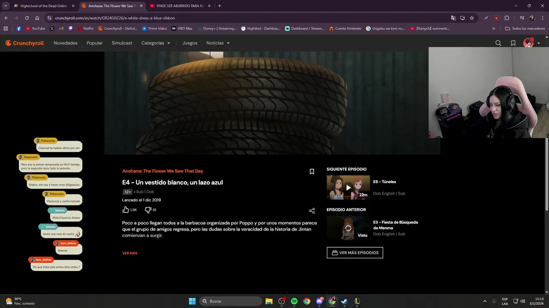Expand the Categorías dropdown

156,43
